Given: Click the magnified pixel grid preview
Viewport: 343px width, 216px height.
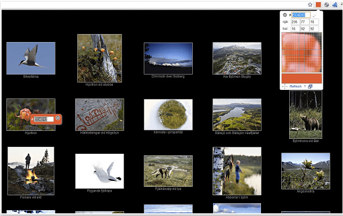Looking at the screenshot, I should 301,53.
